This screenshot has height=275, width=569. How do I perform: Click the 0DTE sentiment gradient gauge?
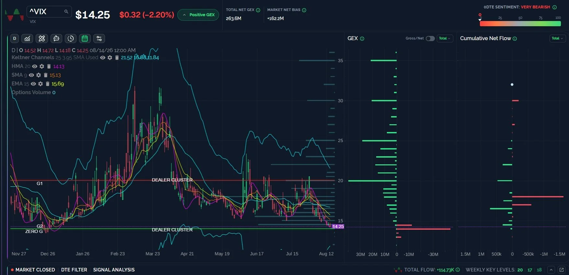[520, 24]
